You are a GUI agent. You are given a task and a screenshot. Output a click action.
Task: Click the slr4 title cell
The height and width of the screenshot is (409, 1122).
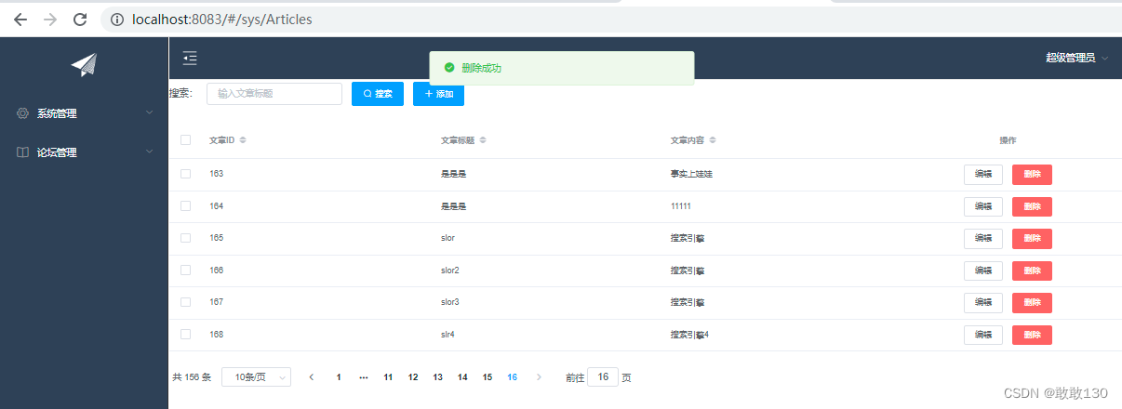pyautogui.click(x=447, y=335)
